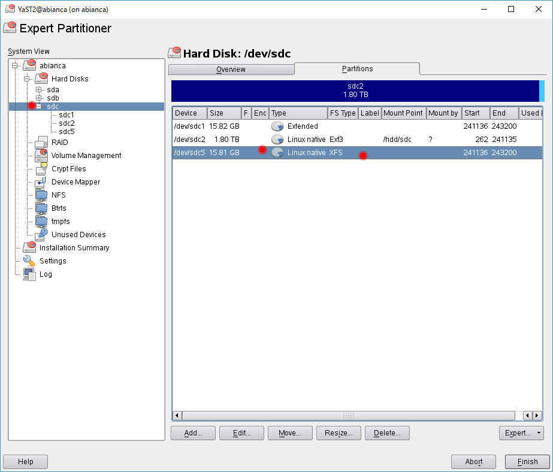Click the Expert Partitioner header disk icon

pos(10,28)
